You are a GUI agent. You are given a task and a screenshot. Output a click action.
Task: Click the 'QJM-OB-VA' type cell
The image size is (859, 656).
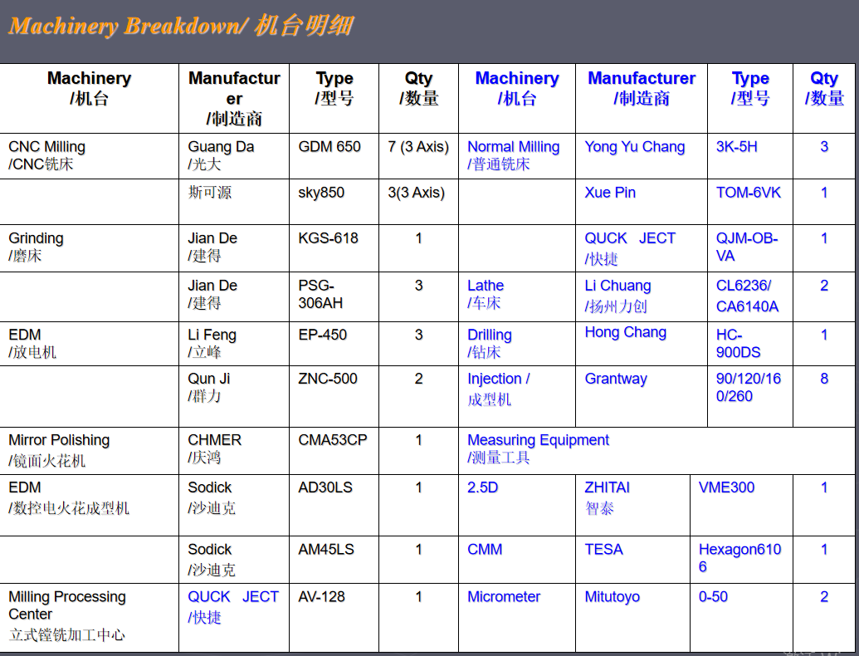(x=750, y=248)
